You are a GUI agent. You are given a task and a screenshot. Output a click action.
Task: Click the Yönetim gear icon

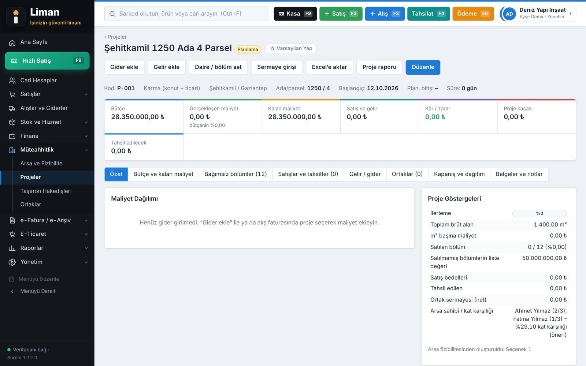[x=12, y=262]
